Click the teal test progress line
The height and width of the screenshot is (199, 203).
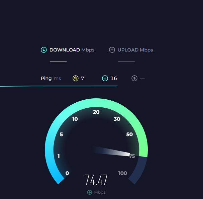[59, 86]
